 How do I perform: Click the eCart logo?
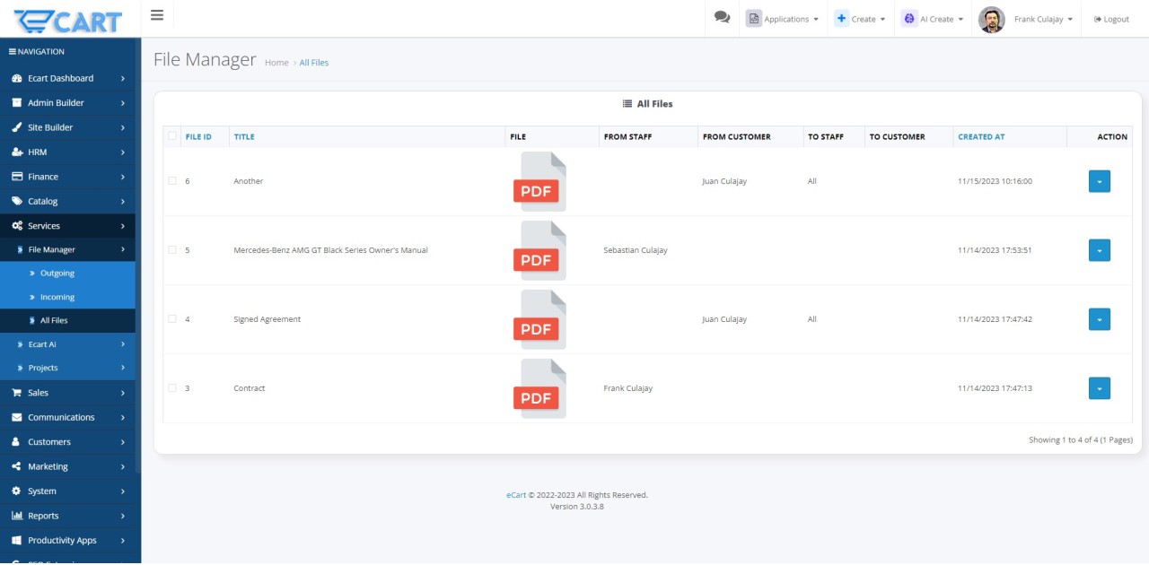click(x=68, y=19)
